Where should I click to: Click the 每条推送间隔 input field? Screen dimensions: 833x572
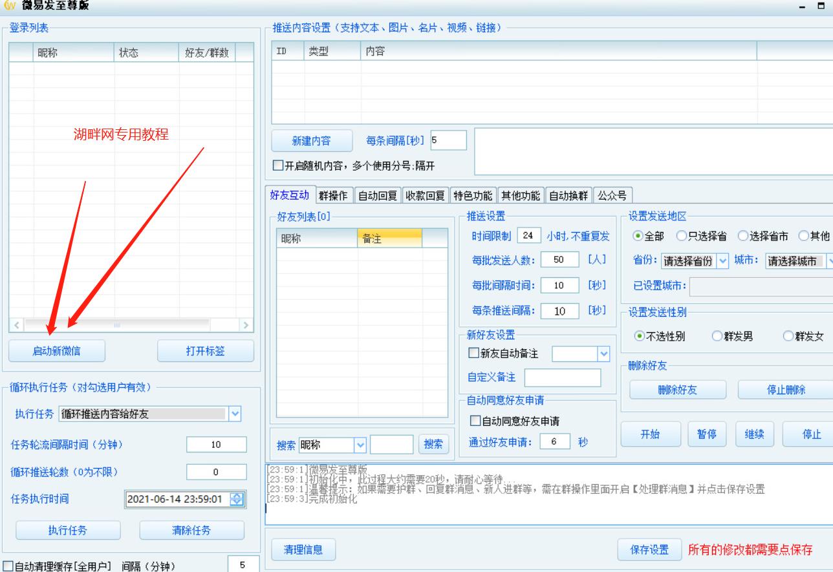click(559, 312)
